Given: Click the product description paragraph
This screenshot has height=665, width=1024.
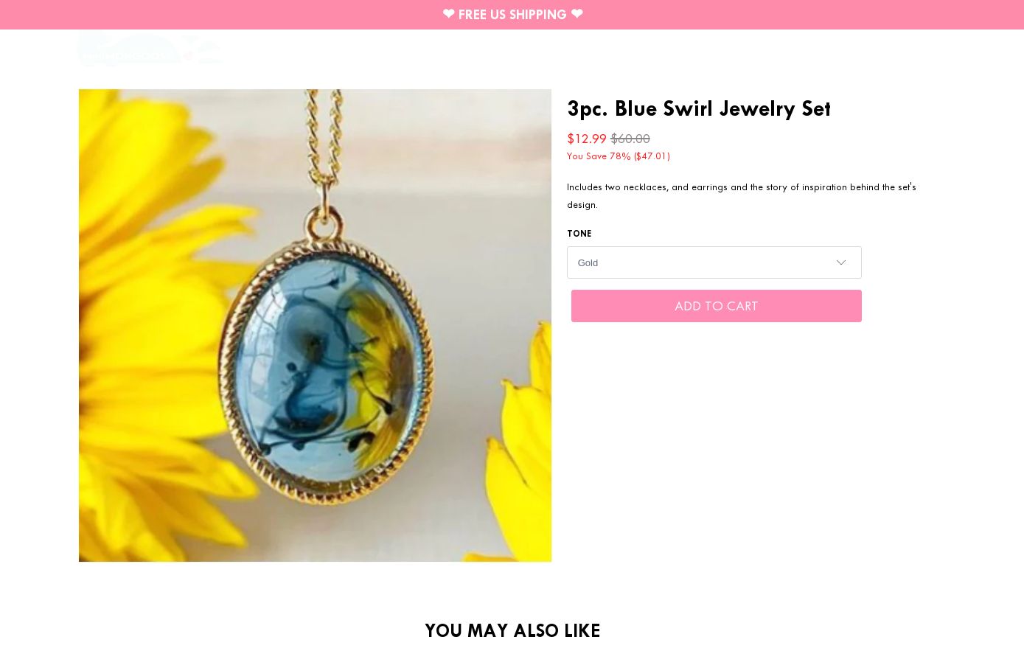Looking at the screenshot, I should pyautogui.click(x=741, y=195).
